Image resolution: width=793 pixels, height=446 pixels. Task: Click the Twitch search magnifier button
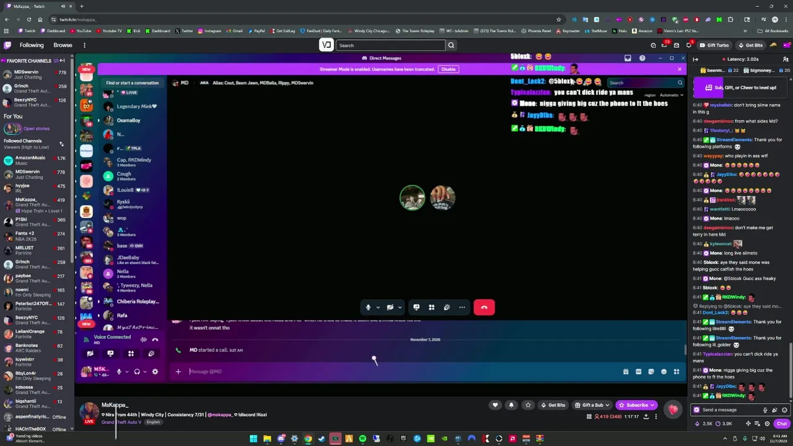click(451, 45)
